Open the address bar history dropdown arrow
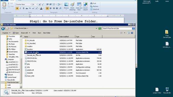Image resolution: width=173 pixels, height=97 pixels. (x=96, y=29)
